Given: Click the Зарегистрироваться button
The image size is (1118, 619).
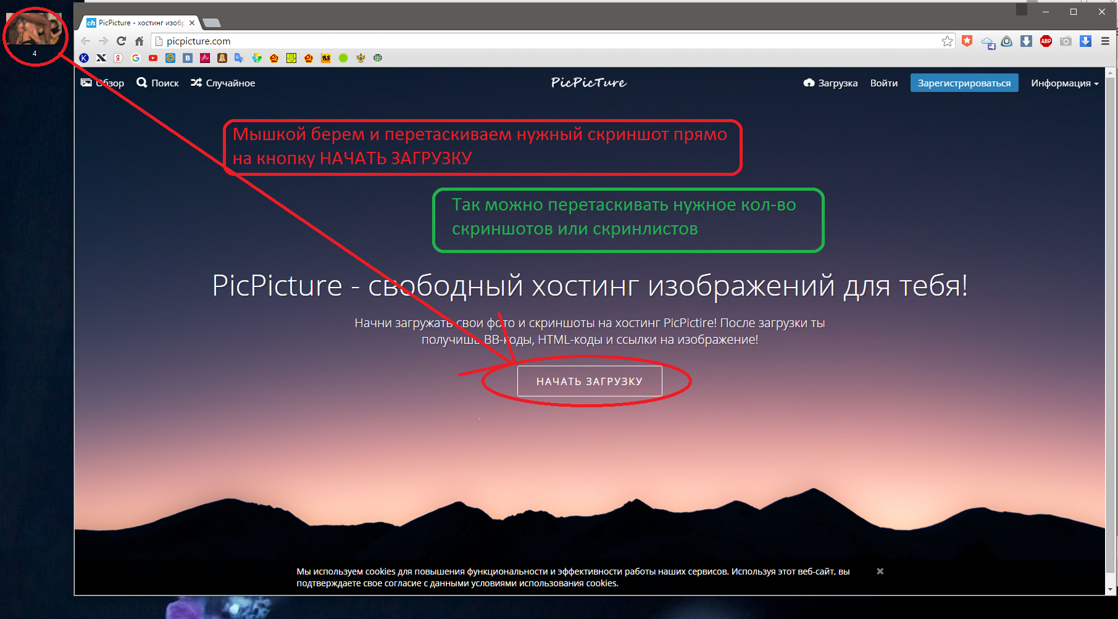Looking at the screenshot, I should [964, 83].
